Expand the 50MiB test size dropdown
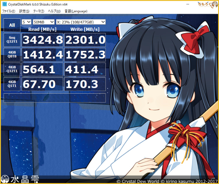The height and width of the screenshot is (184, 219). (x=44, y=22)
